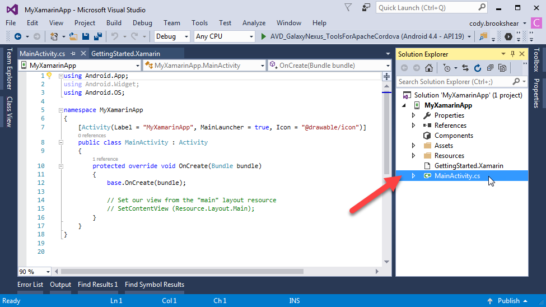This screenshot has width=546, height=307.
Task: Click Show All Files icon
Action: coord(502,68)
